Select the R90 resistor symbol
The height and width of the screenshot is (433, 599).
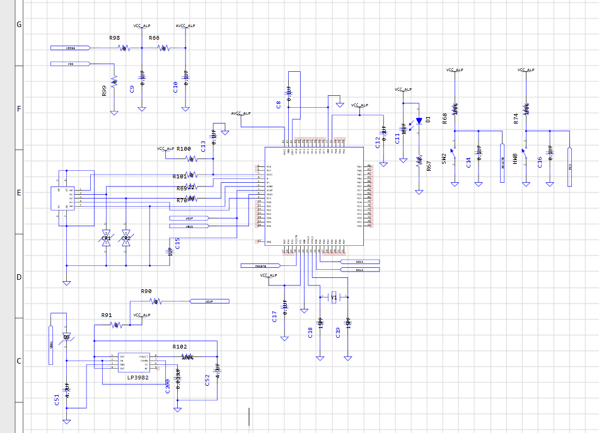click(x=156, y=301)
